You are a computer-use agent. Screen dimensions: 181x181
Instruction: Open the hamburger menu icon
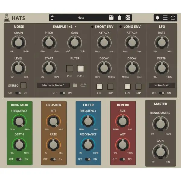(165, 17)
